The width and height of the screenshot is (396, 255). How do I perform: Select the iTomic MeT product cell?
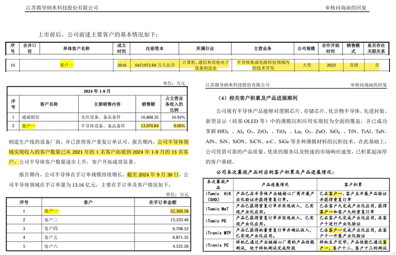pos(217,209)
